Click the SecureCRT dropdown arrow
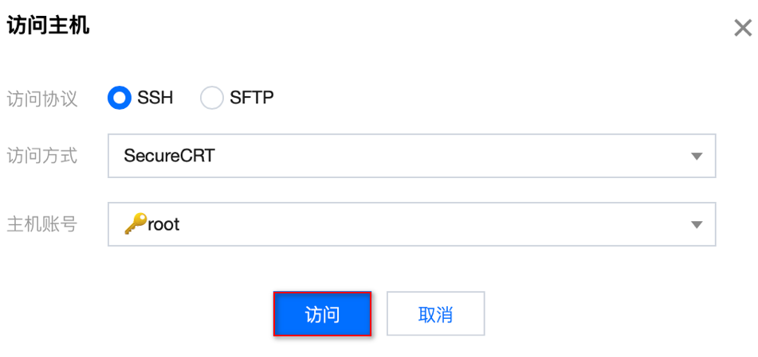The width and height of the screenshot is (758, 357). tap(696, 156)
